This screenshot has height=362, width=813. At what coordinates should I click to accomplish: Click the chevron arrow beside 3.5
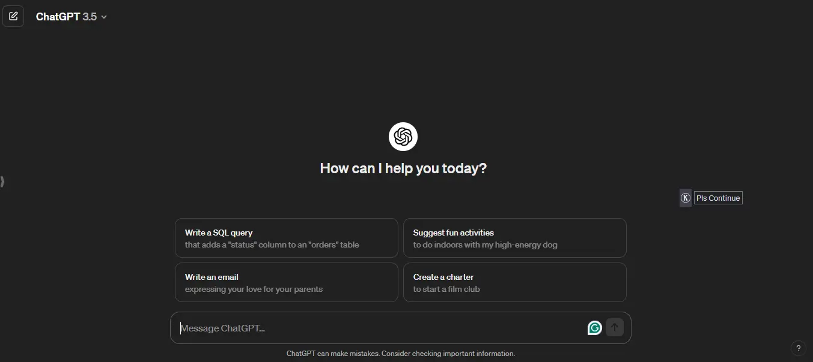click(x=104, y=17)
